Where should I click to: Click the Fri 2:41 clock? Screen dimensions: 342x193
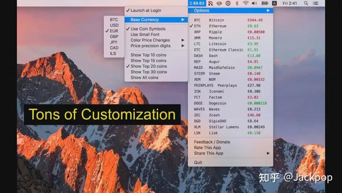pos(290,3)
